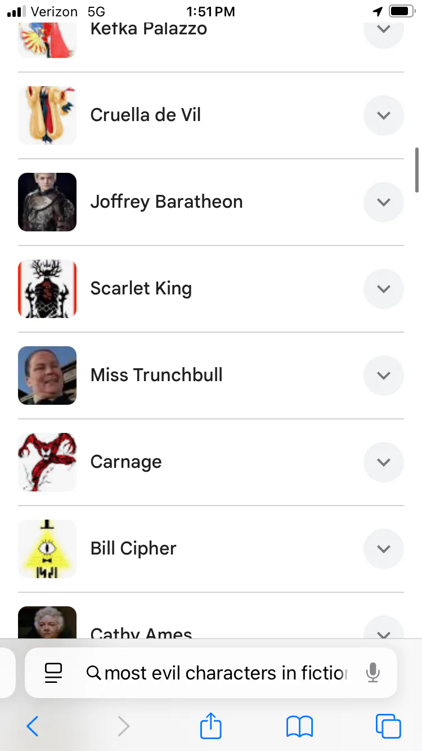The height and width of the screenshot is (751, 422).
Task: Expand the Carnage entry chevron
Action: (384, 462)
